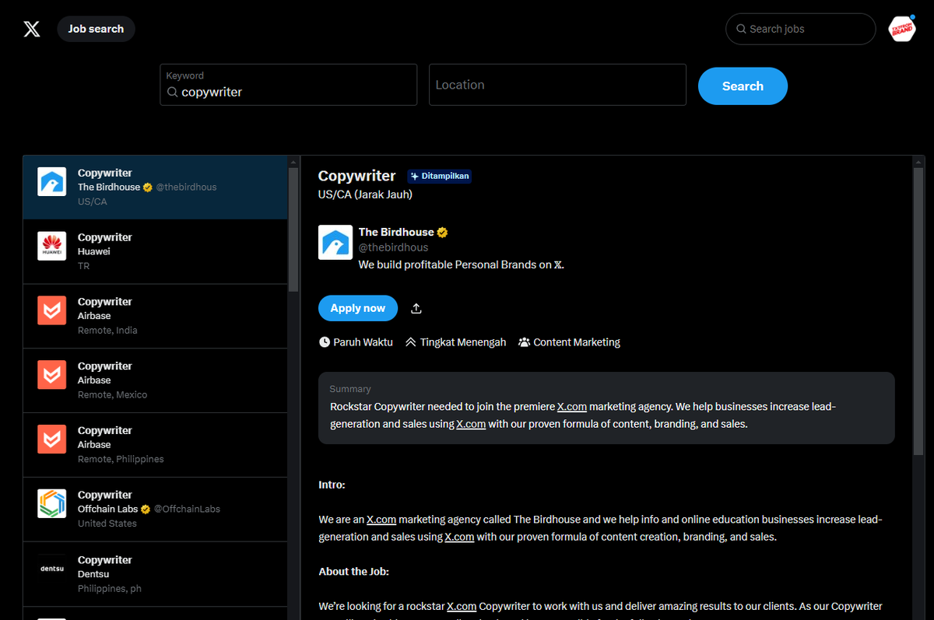Click the job list scrollbar thumb
Image resolution: width=934 pixels, height=620 pixels.
293,229
